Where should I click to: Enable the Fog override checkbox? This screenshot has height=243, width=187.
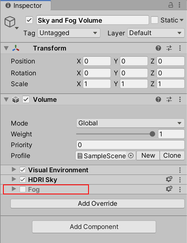coord(23,190)
